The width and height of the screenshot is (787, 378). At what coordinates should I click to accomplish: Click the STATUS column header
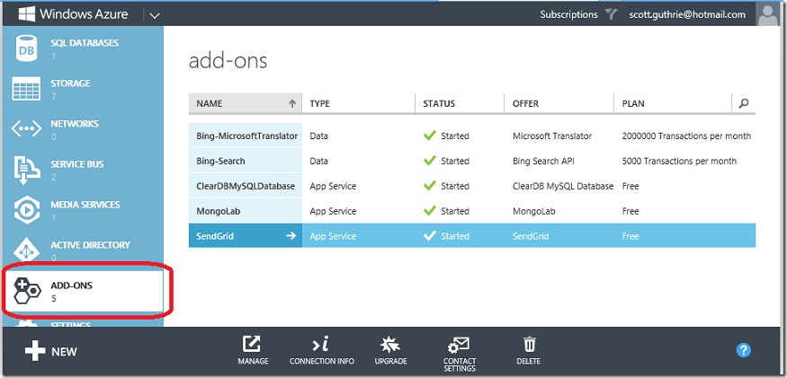[460, 104]
